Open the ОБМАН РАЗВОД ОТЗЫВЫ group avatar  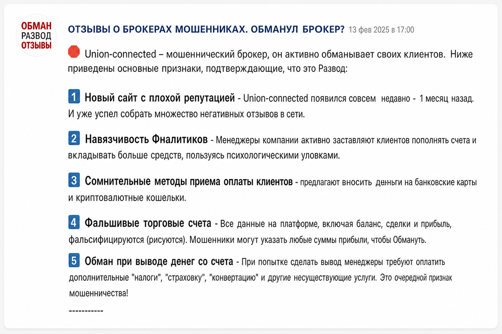36,35
